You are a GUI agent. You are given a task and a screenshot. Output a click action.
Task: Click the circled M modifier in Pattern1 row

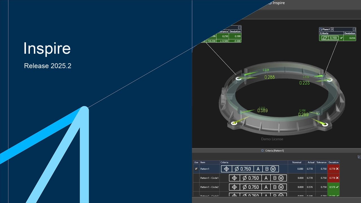point(273,169)
